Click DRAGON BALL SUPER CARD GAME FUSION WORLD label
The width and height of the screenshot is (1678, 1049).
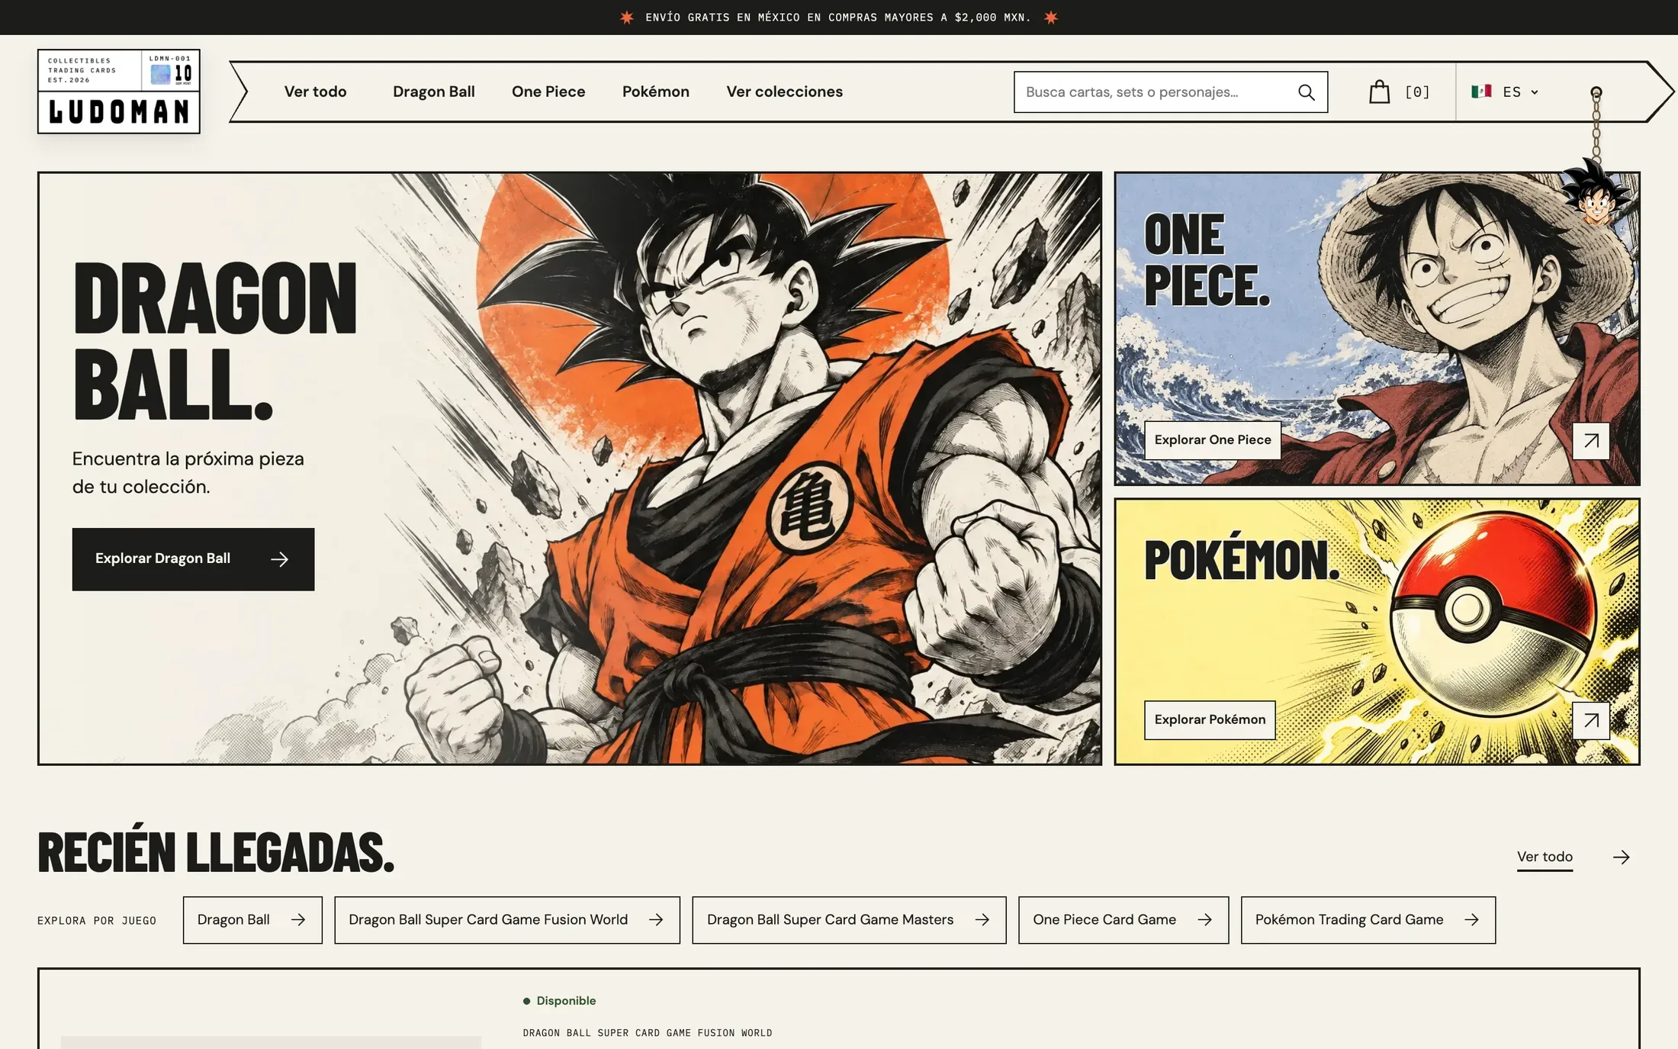coord(648,1033)
